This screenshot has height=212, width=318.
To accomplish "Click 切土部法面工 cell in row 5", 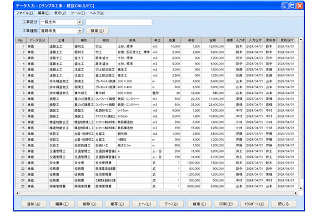I will (105, 69).
